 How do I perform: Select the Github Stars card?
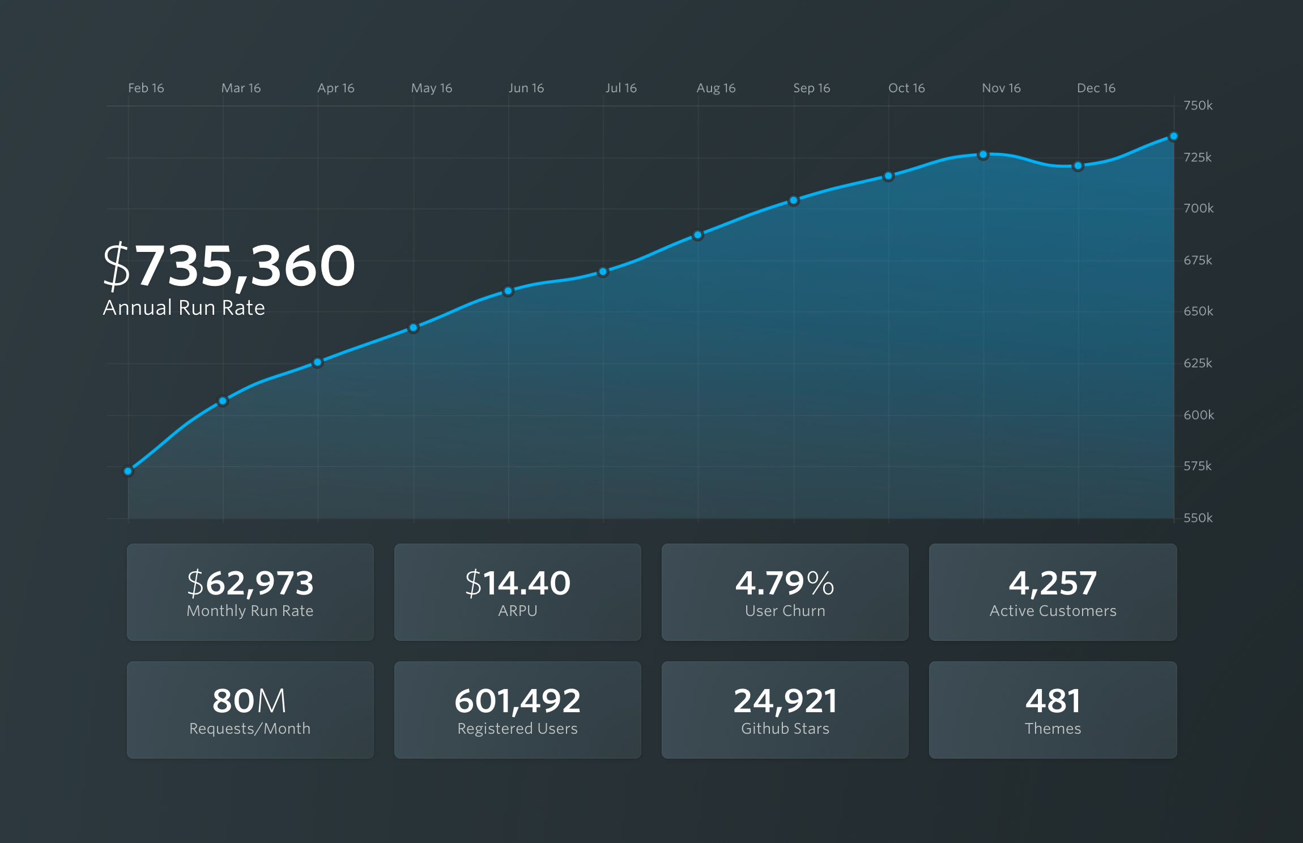pos(785,710)
